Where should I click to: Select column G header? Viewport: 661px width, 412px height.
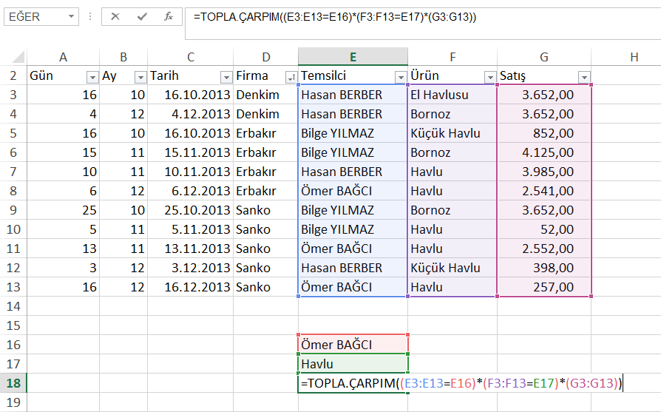543,57
